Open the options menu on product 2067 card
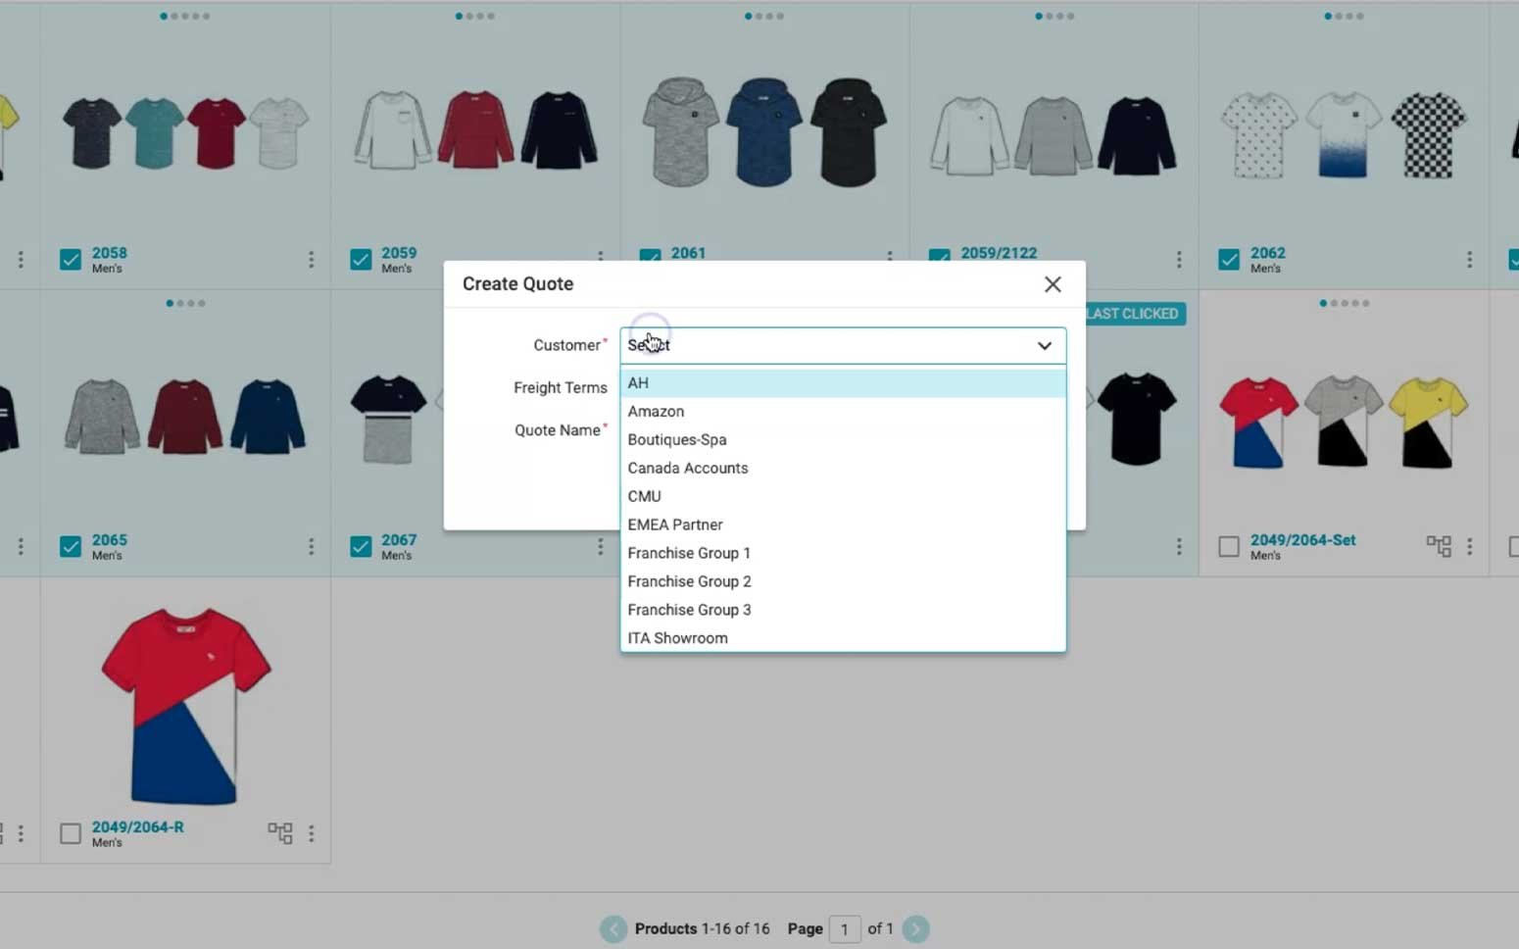The image size is (1519, 949). click(x=601, y=546)
